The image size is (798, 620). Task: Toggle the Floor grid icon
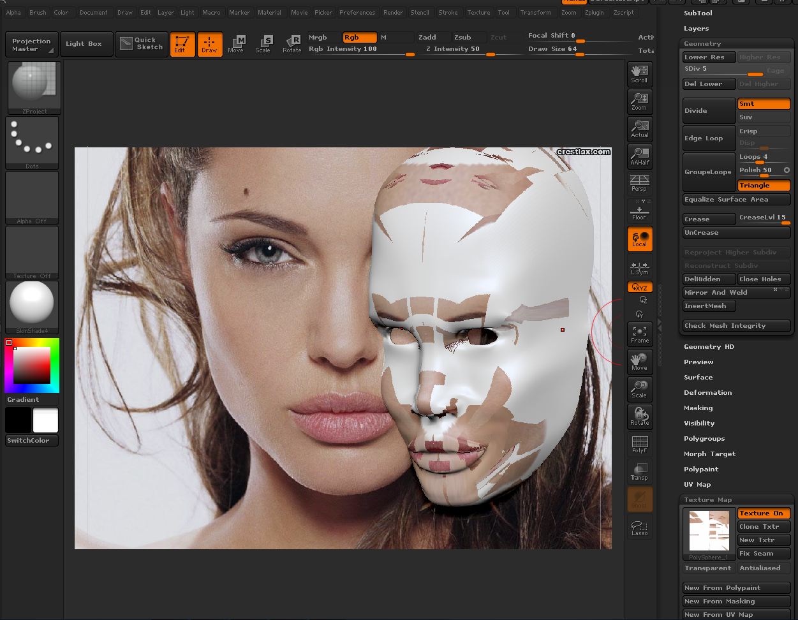[x=640, y=211]
